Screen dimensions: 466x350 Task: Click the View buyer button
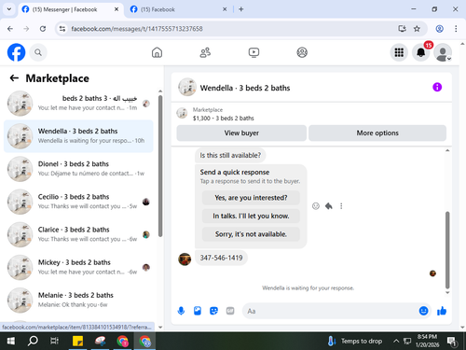pos(241,133)
